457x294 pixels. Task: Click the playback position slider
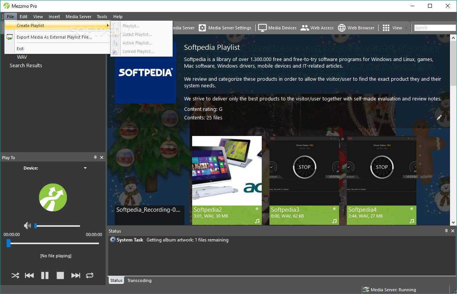(53, 243)
